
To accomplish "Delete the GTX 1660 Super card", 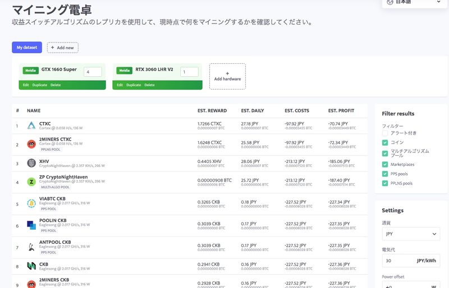I will 56,85.
